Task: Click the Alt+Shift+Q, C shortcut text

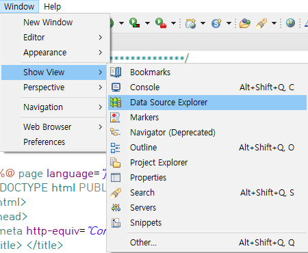Action: (x=267, y=88)
